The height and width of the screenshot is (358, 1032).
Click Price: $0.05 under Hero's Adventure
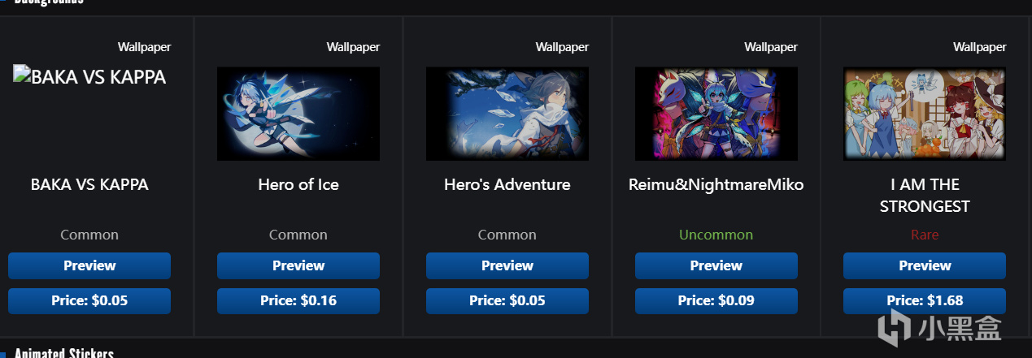(x=507, y=300)
